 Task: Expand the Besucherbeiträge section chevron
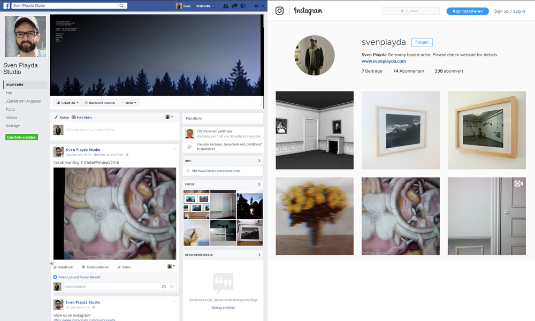[259, 255]
